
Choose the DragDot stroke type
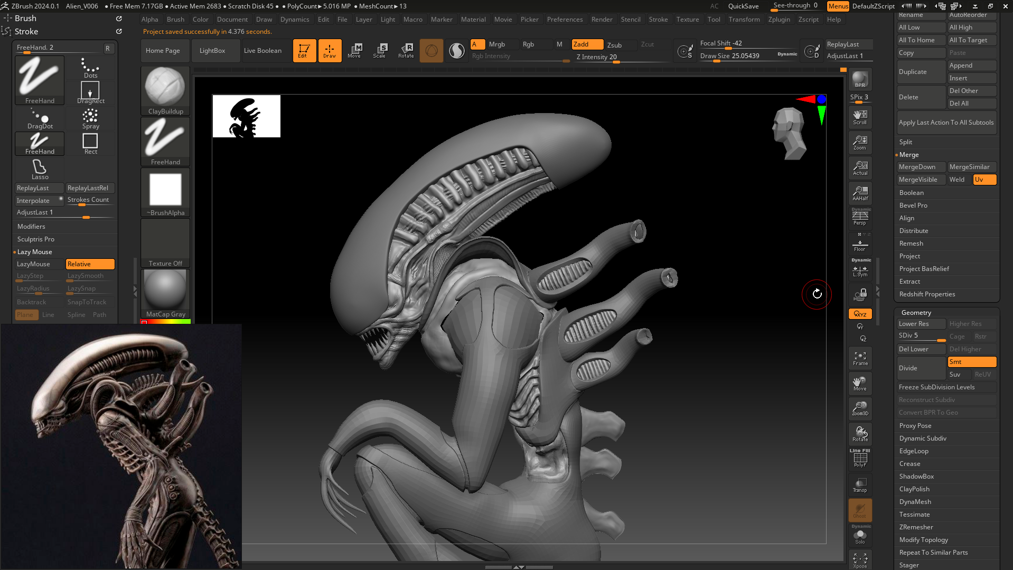40,118
